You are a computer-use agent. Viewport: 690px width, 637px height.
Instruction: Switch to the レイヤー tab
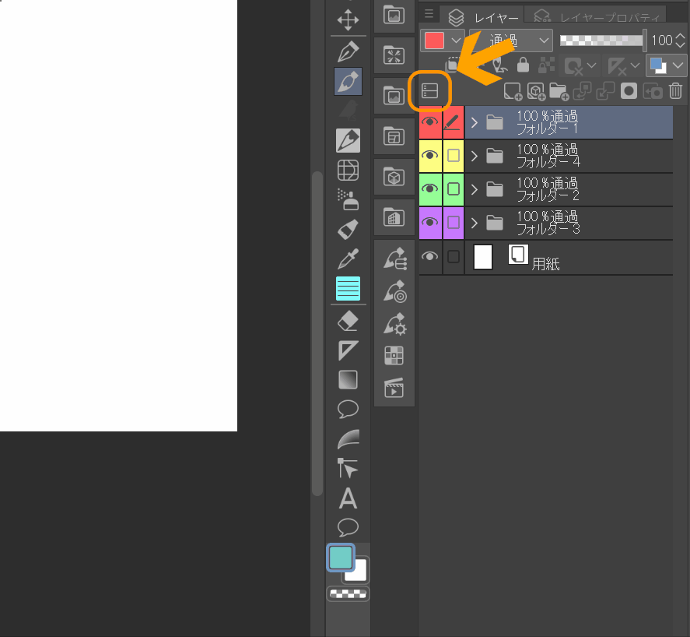[x=483, y=17]
